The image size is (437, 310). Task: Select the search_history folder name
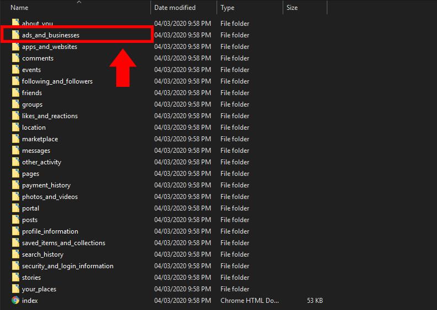click(42, 254)
